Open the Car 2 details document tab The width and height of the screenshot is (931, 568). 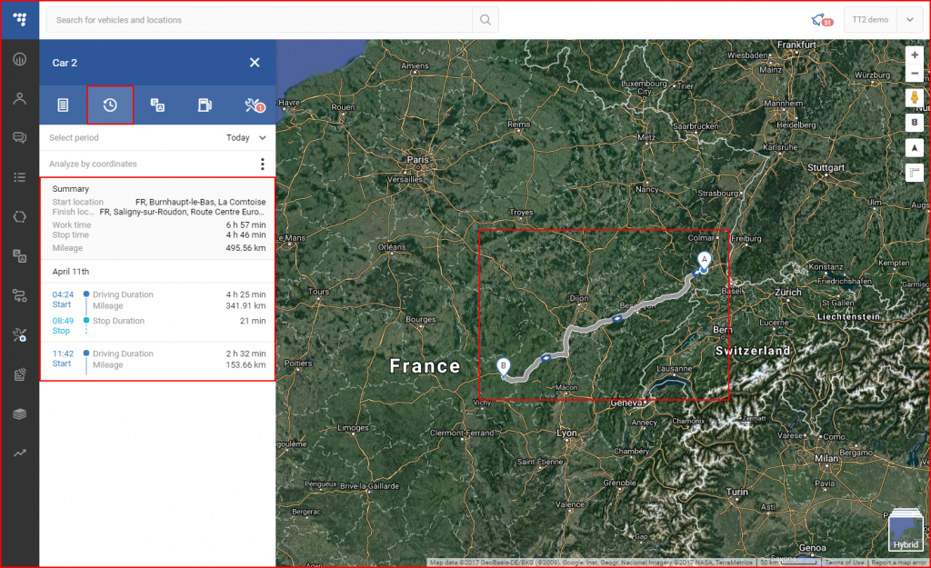coord(63,105)
